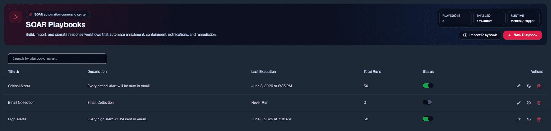This screenshot has height=131, width=551.
Task: Click the trash icon for High Alerts
Action: click(539, 119)
